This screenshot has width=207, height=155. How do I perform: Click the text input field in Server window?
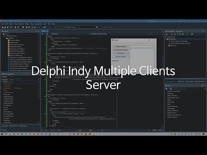pos(142,46)
